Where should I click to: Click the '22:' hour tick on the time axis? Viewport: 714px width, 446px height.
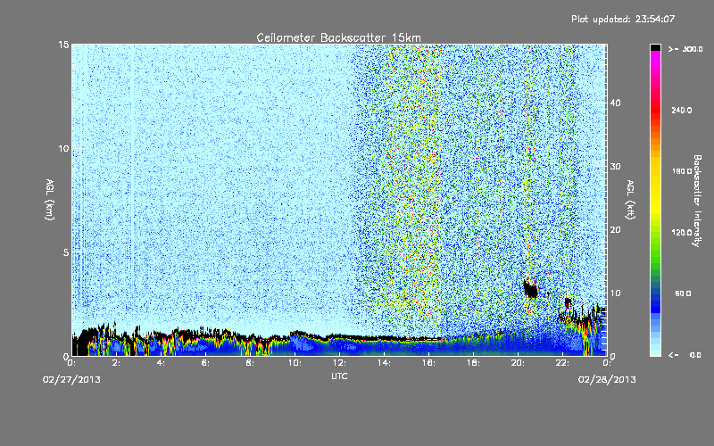(x=562, y=363)
